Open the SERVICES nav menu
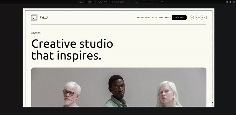 point(140,17)
